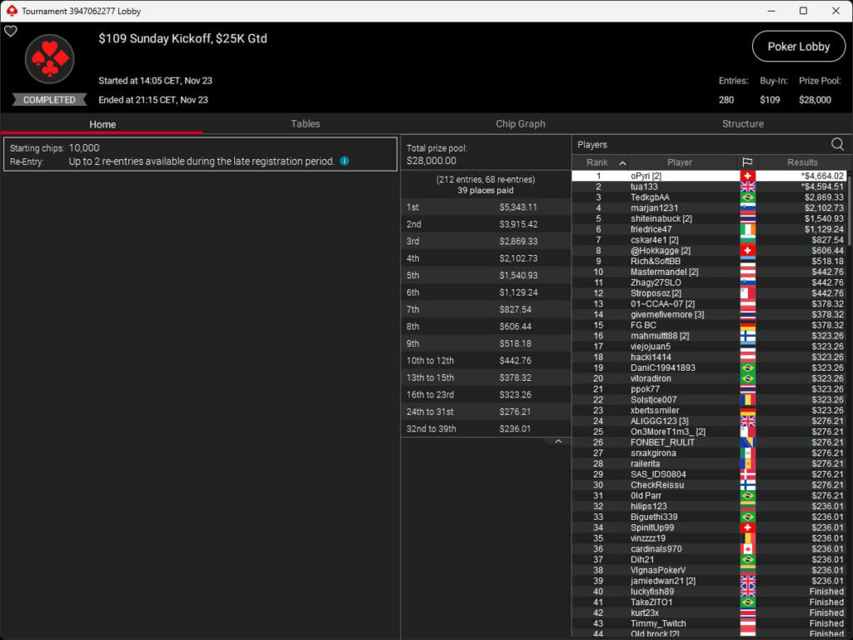853x640 pixels.
Task: Select player marjan1231 in the rankings
Action: (654, 207)
